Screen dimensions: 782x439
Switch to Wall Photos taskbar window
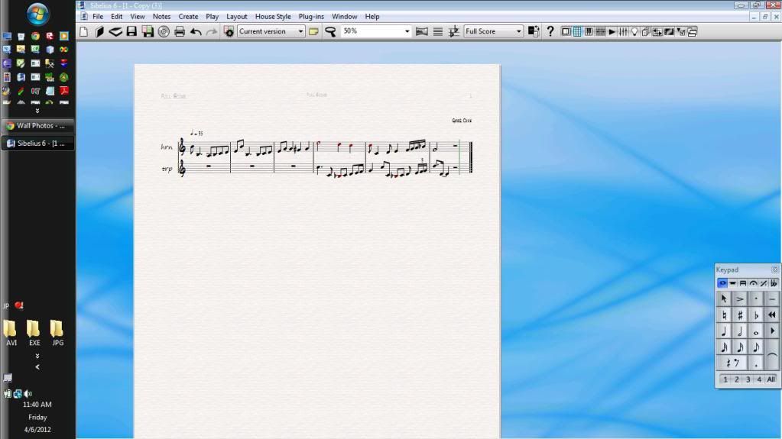[40, 126]
